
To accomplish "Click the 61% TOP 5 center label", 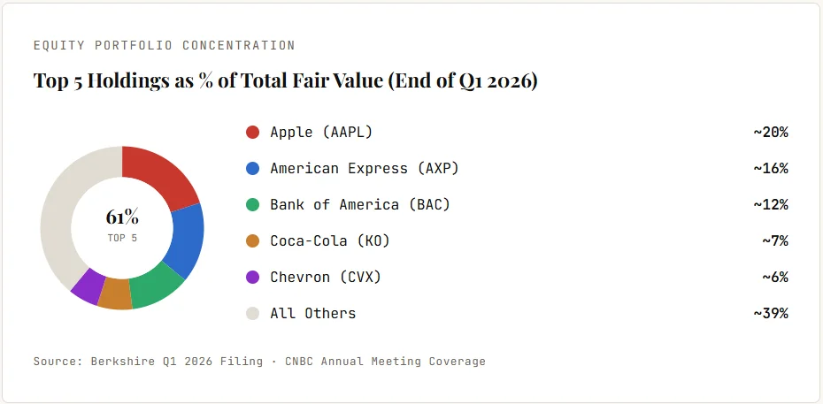I will click(122, 225).
